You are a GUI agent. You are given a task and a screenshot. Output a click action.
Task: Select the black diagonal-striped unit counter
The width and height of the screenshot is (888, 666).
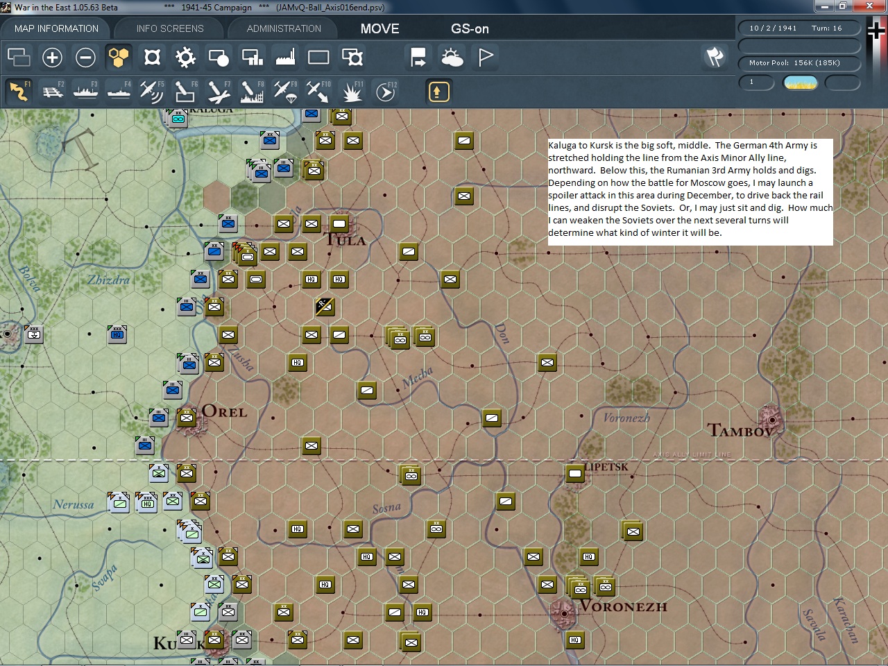pyautogui.click(x=325, y=306)
